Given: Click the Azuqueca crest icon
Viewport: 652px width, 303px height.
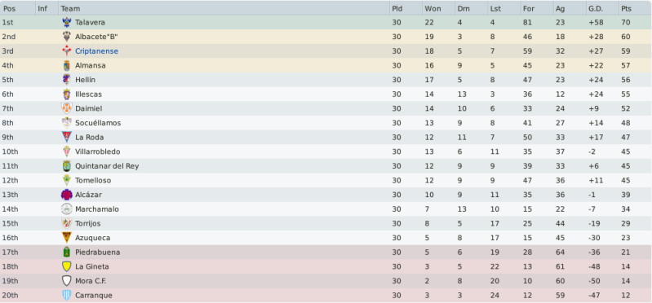Looking at the screenshot, I should [67, 238].
